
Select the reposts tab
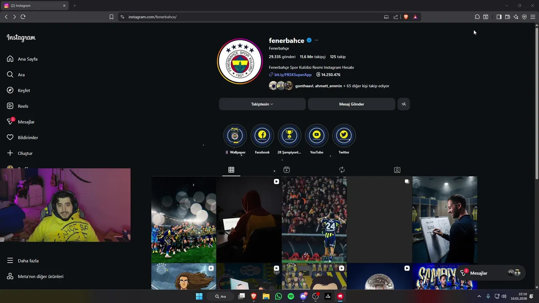(x=342, y=170)
